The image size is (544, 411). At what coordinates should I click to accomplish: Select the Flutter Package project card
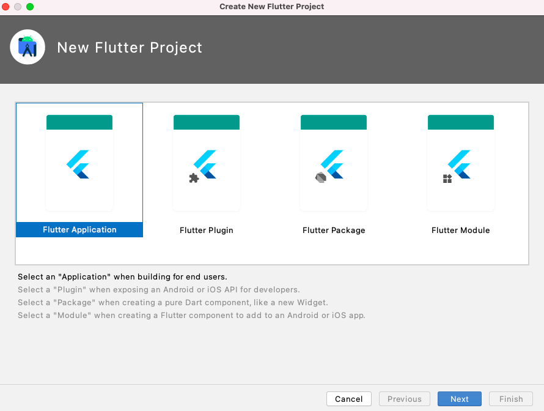click(x=333, y=162)
